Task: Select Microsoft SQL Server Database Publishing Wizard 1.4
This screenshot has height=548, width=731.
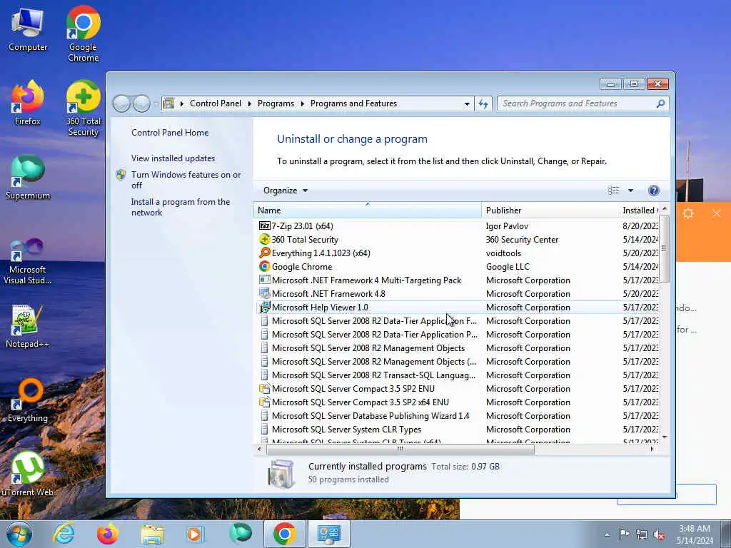Action: coord(456,416)
